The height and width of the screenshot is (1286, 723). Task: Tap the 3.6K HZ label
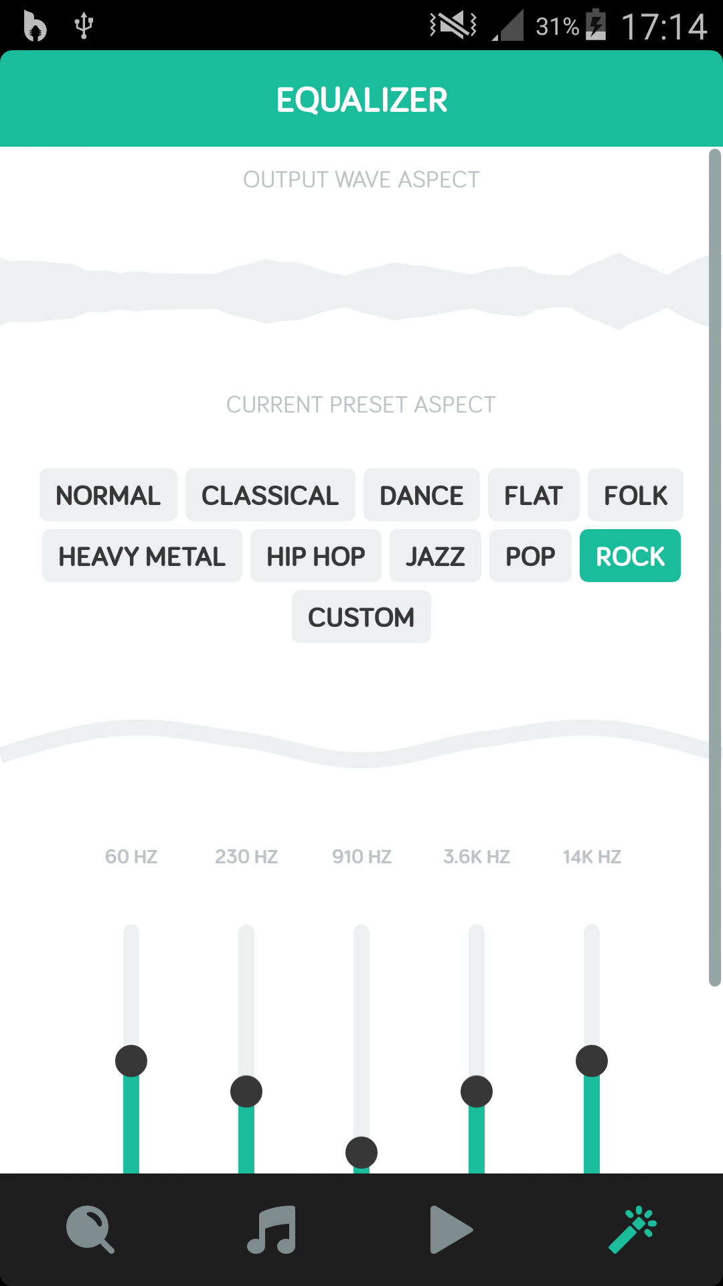pyautogui.click(x=477, y=857)
